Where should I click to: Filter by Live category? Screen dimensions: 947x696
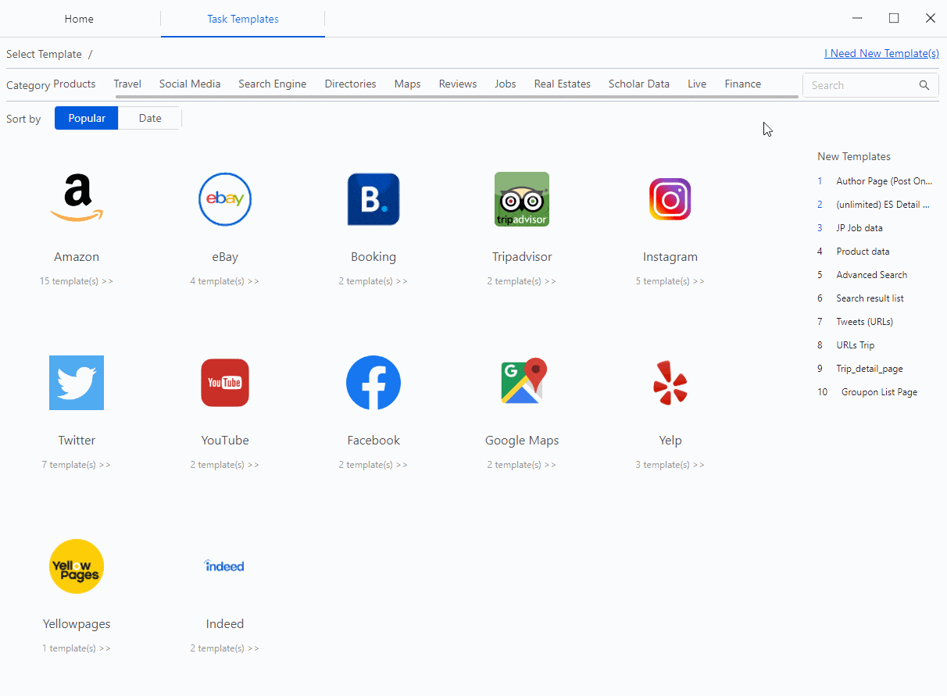click(697, 84)
